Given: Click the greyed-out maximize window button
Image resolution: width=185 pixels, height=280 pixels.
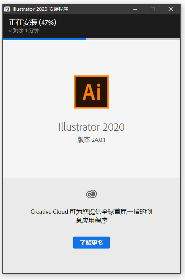Looking at the screenshot, I should (153, 9).
